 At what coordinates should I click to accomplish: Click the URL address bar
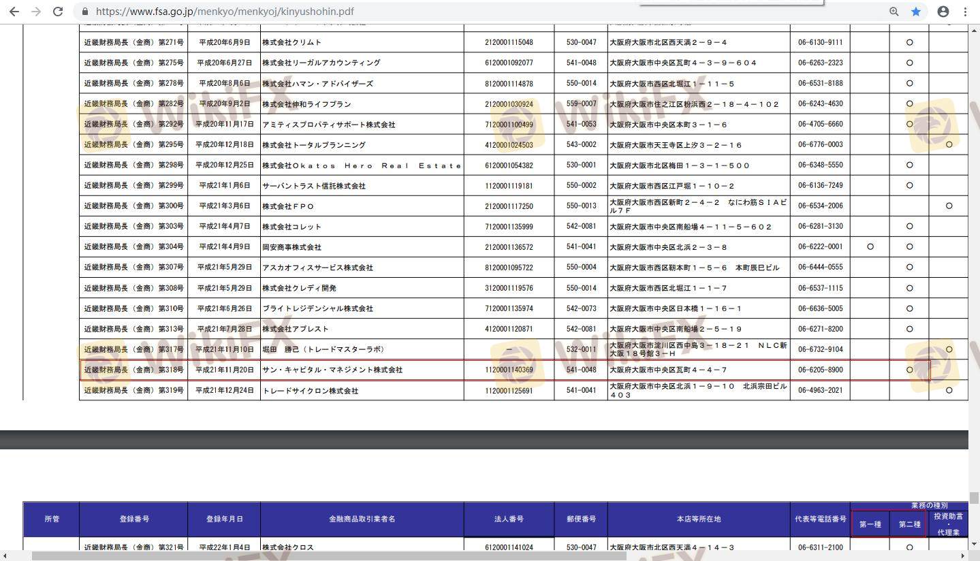click(x=477, y=12)
